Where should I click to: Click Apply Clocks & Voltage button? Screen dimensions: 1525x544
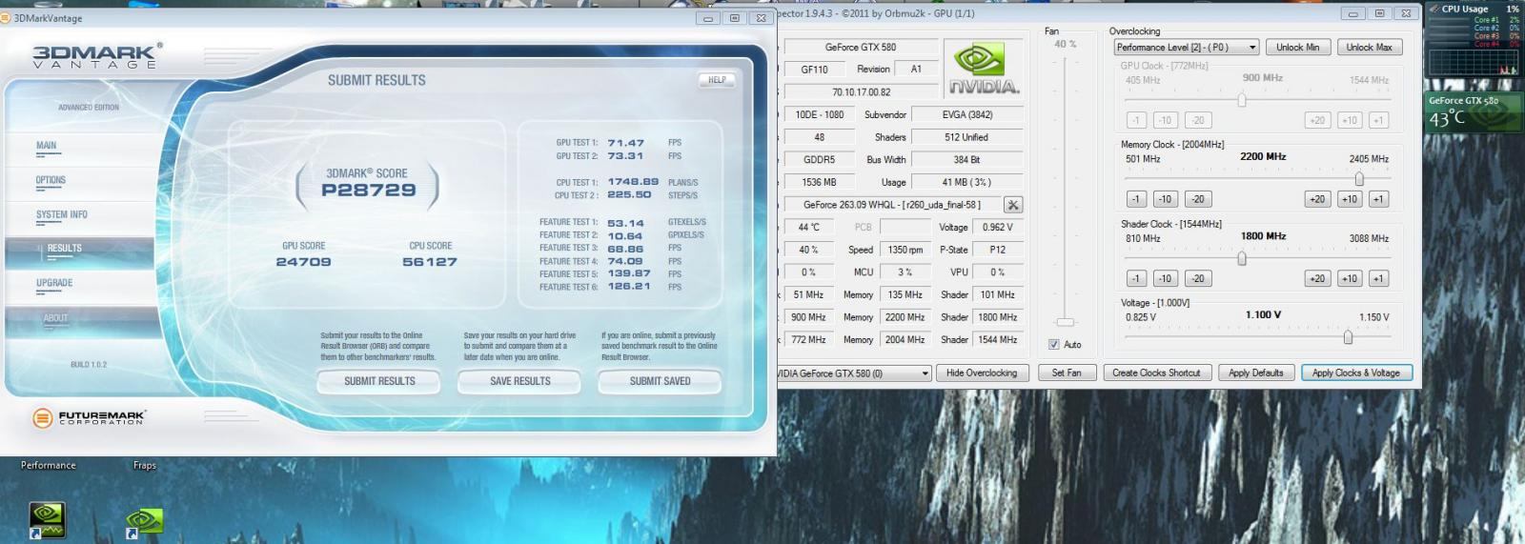click(x=1355, y=373)
